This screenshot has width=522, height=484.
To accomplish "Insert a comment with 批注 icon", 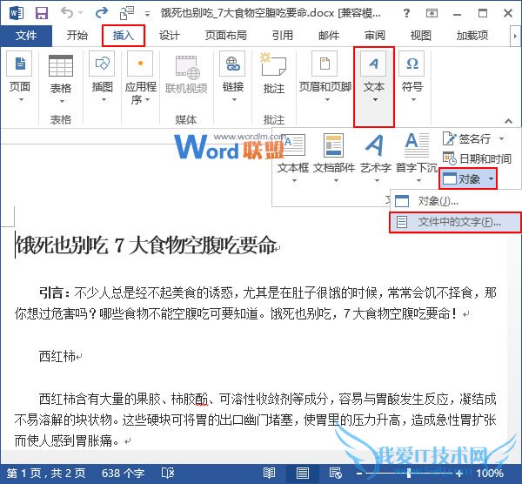I will [274, 73].
